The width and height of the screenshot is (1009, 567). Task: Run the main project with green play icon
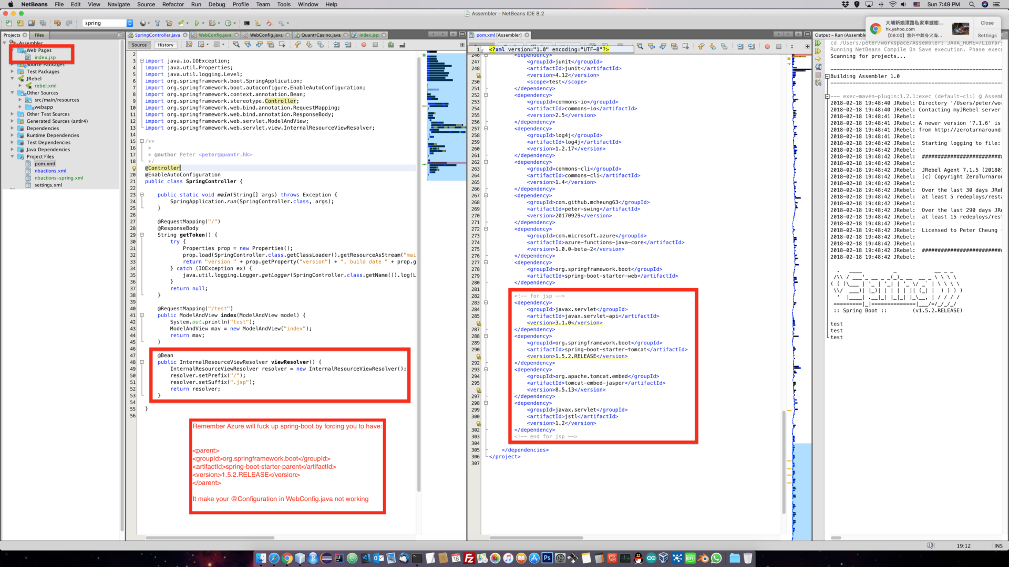(197, 23)
